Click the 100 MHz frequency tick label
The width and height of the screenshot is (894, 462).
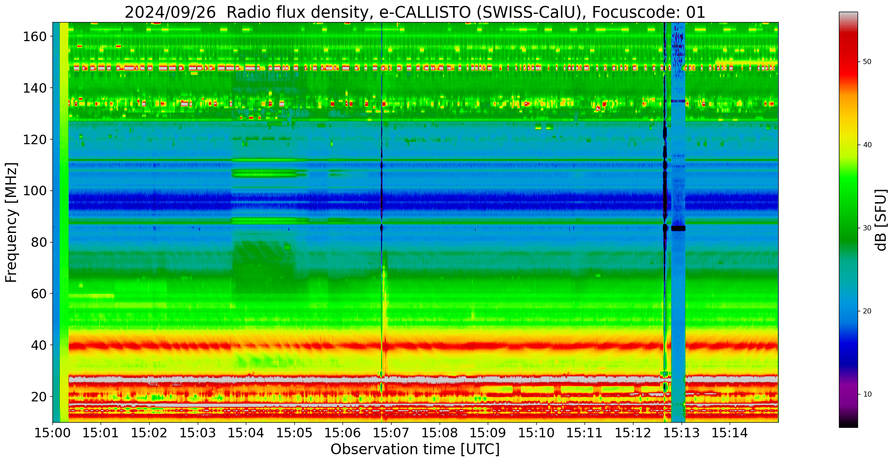35,191
